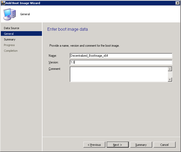This screenshot has width=181, height=152.
Task: Click the Version input field
Action: point(121,62)
